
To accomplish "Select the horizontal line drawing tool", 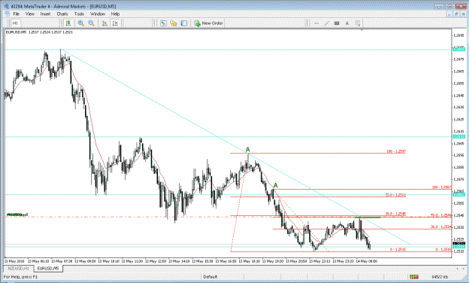I will click(x=317, y=23).
